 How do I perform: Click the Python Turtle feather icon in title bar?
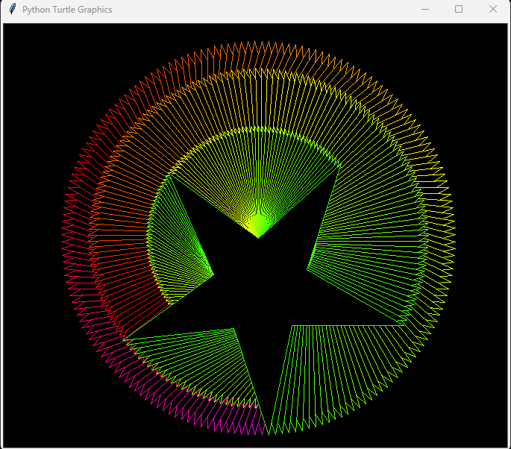point(12,10)
